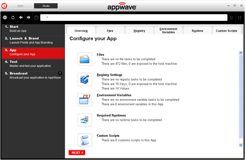Select step 3. App

[33, 53]
